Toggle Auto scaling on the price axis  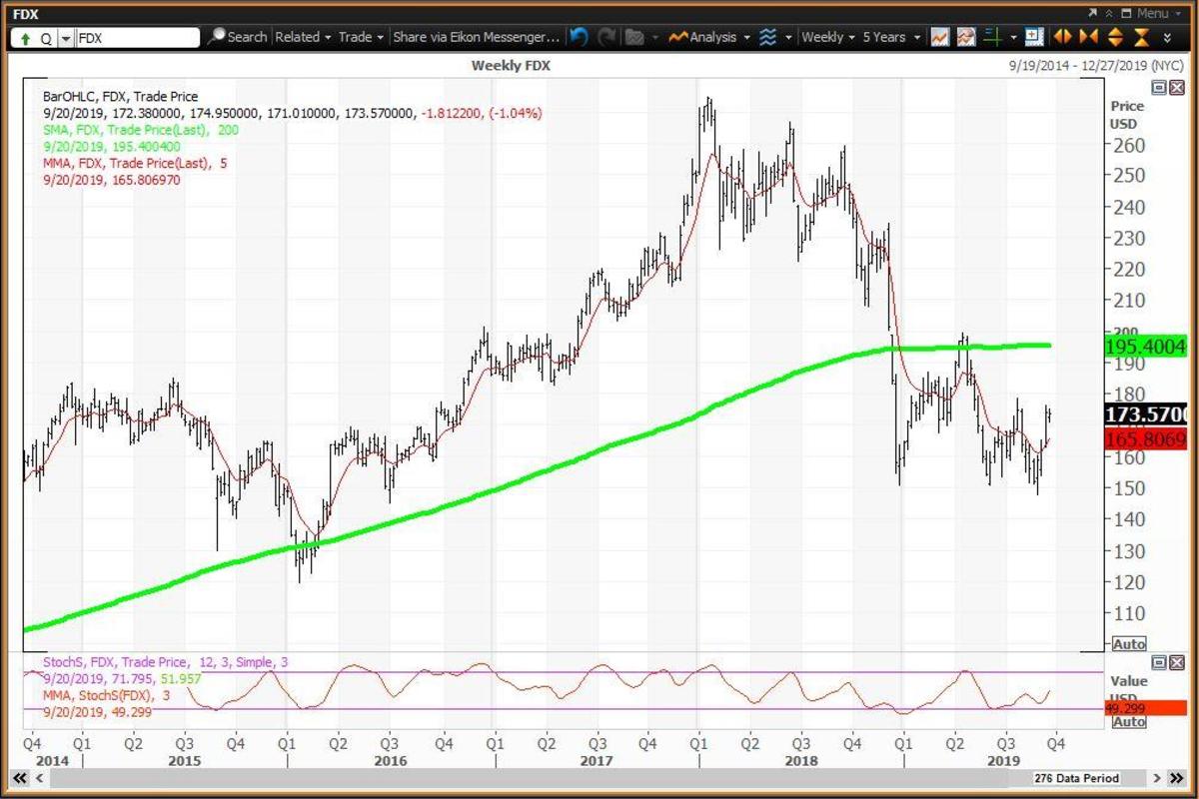coord(1130,644)
